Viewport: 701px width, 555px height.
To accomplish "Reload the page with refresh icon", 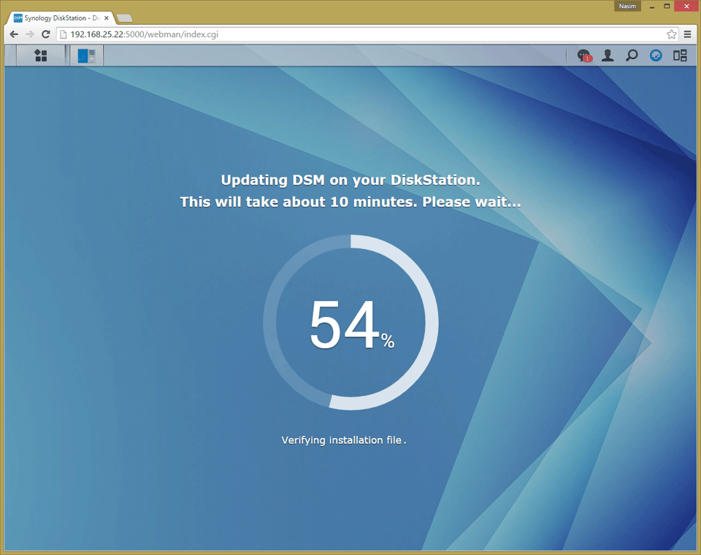I will 45,34.
